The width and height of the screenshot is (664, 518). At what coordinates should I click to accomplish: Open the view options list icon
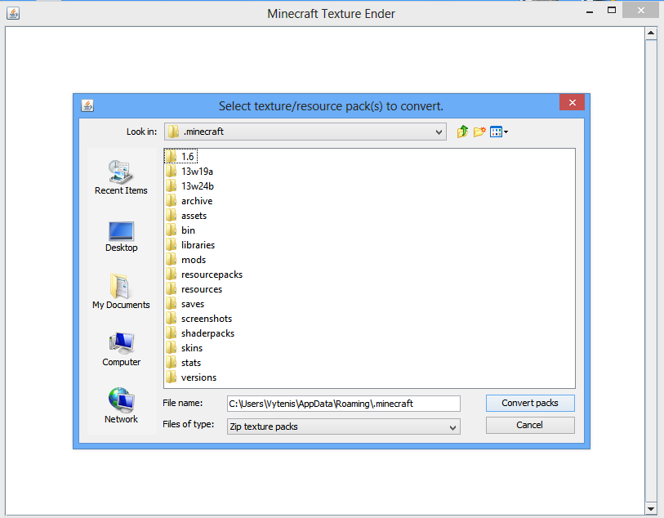tap(499, 132)
